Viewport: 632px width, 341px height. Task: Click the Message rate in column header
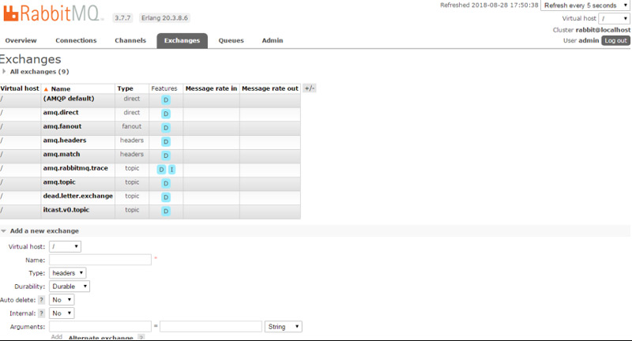pyautogui.click(x=211, y=88)
